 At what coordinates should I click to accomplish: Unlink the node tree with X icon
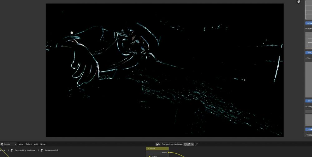pyautogui.click(x=192, y=144)
